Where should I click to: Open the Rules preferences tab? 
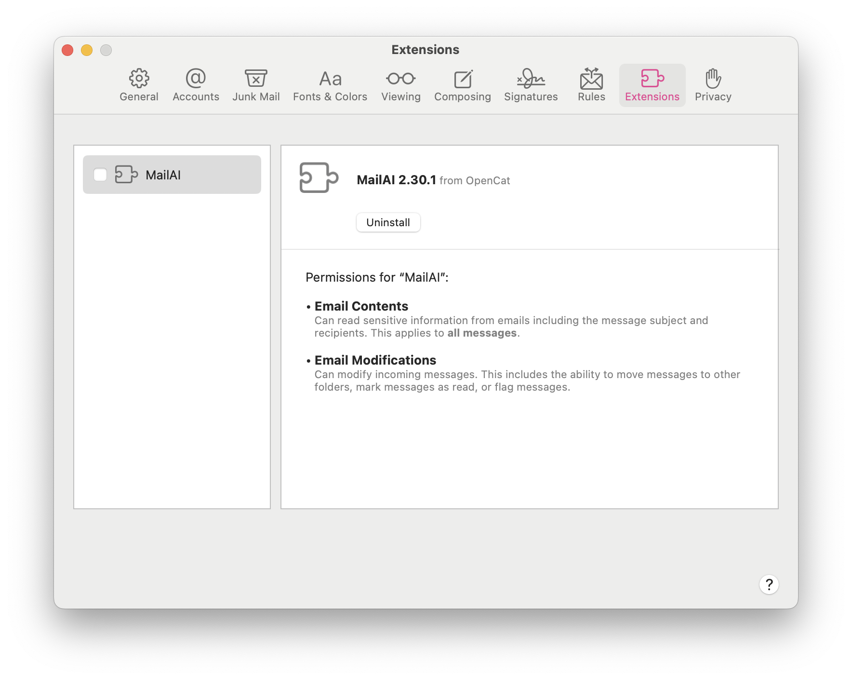pos(591,85)
